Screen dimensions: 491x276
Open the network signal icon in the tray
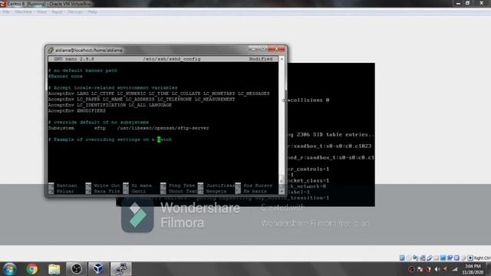[x=455, y=269]
